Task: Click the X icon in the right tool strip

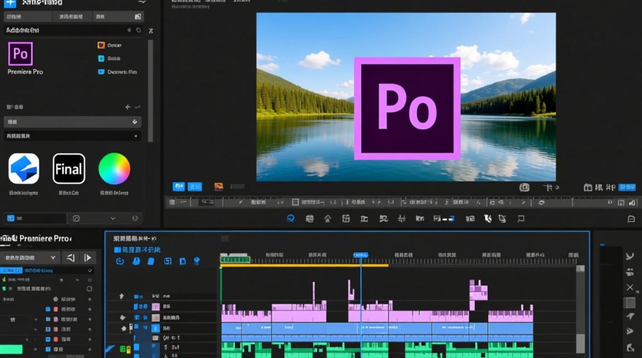Action: tap(630, 287)
